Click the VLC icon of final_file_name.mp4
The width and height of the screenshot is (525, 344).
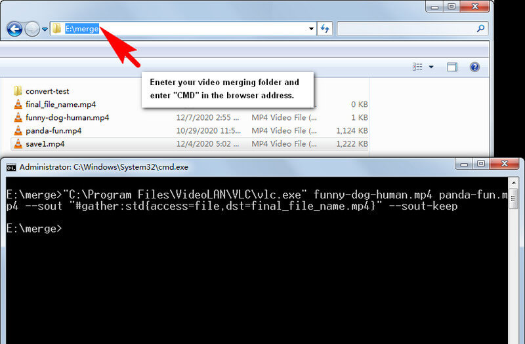(18, 104)
